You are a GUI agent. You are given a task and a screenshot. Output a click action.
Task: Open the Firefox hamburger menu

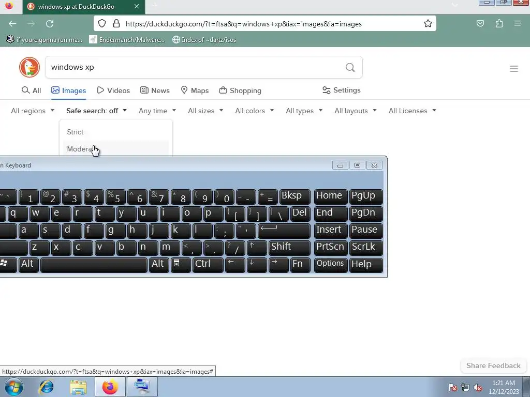click(518, 23)
